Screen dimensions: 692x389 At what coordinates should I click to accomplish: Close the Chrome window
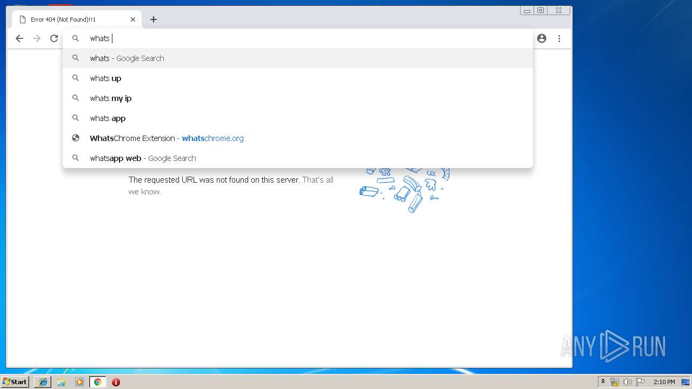tap(558, 10)
